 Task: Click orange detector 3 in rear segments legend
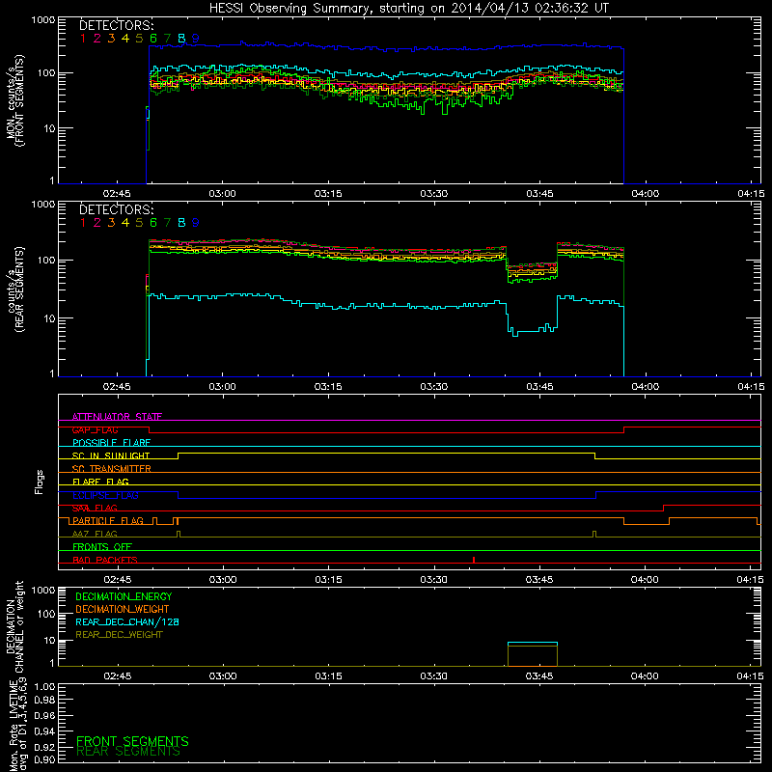(111, 223)
